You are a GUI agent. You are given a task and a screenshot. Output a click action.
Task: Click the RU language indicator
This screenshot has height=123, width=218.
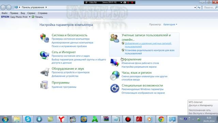(181, 119)
